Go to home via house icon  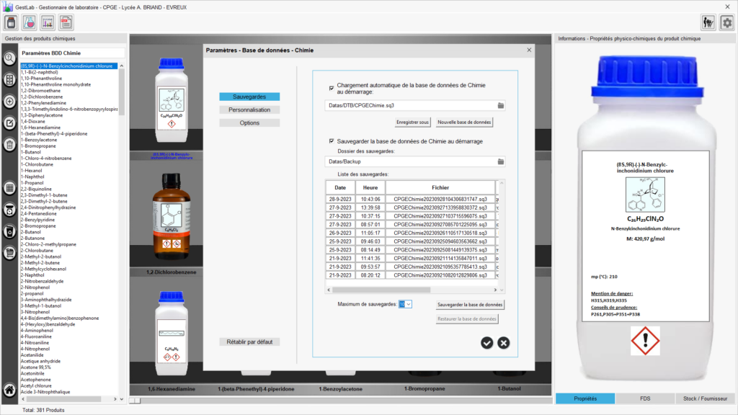pyautogui.click(x=10, y=391)
